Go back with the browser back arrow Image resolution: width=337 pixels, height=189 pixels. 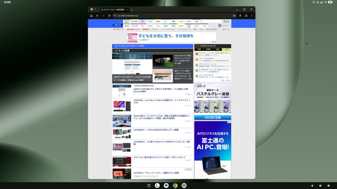97,16
